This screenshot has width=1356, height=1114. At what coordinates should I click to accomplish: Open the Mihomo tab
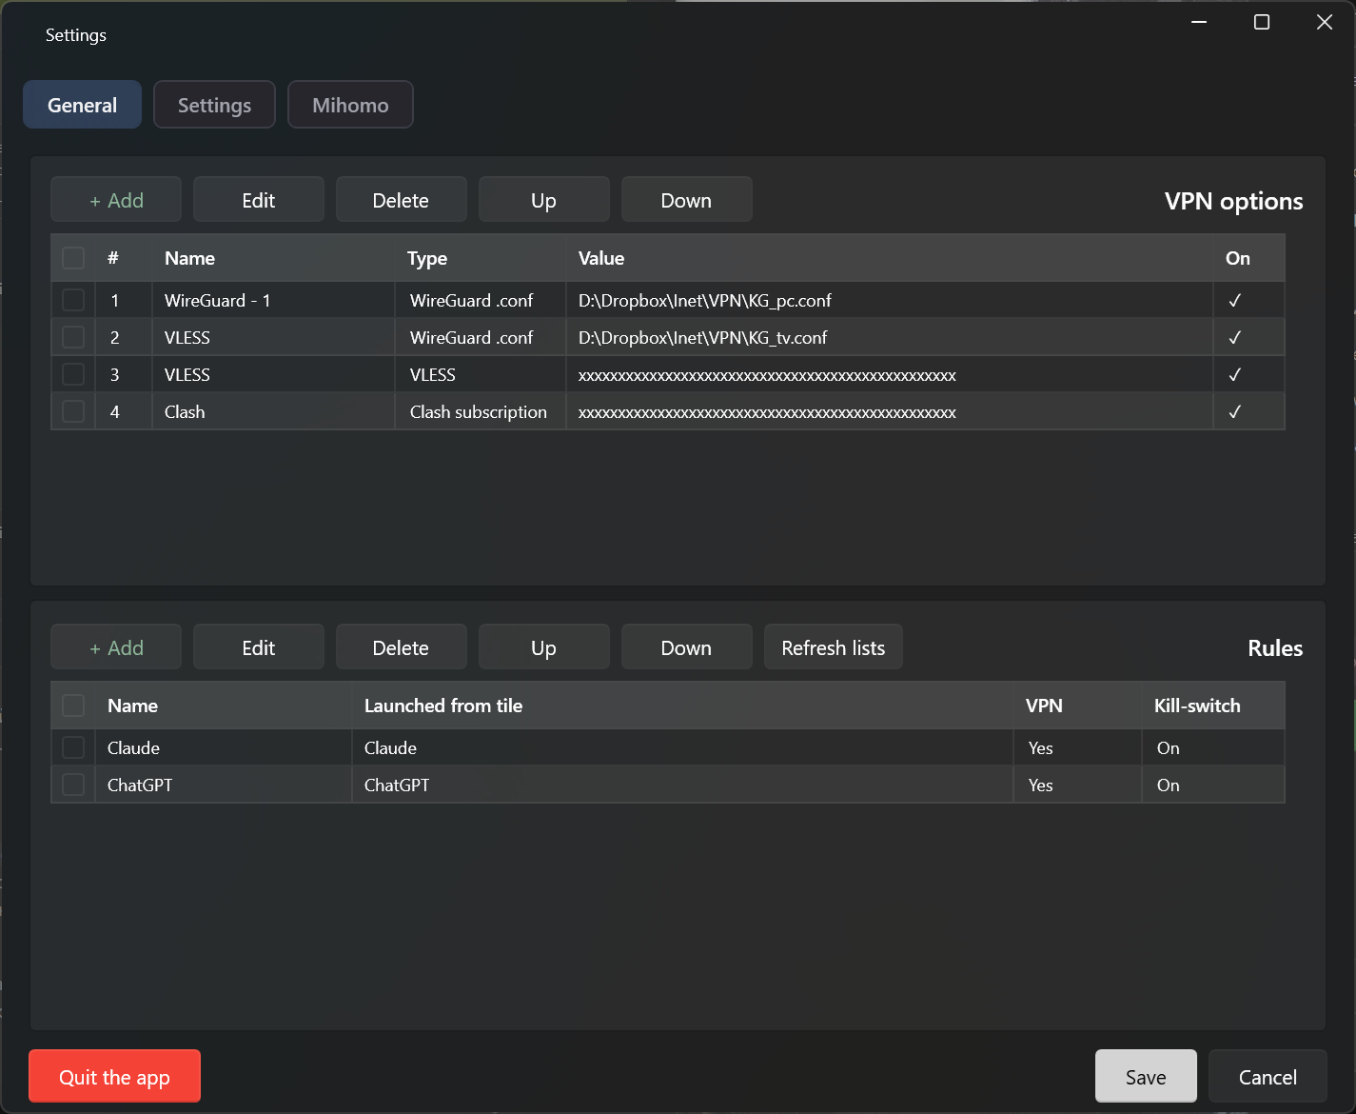[x=350, y=105]
